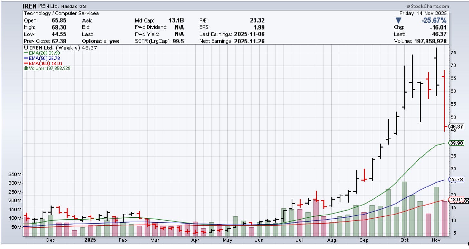The height and width of the screenshot is (249, 469).
Task: Click the Nov label on time axis
Action: [x=437, y=240]
